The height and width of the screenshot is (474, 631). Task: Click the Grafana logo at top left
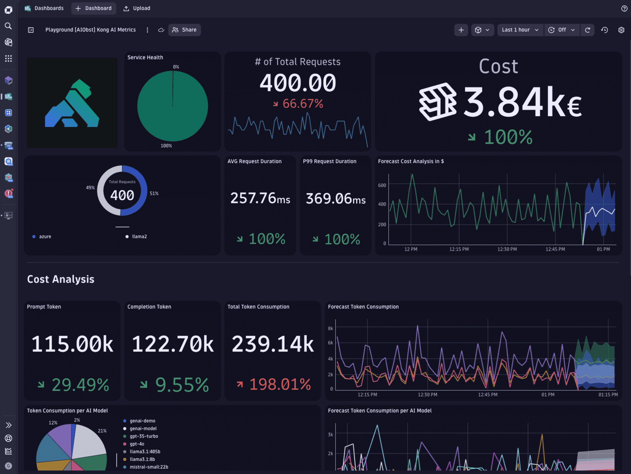pyautogui.click(x=8, y=8)
